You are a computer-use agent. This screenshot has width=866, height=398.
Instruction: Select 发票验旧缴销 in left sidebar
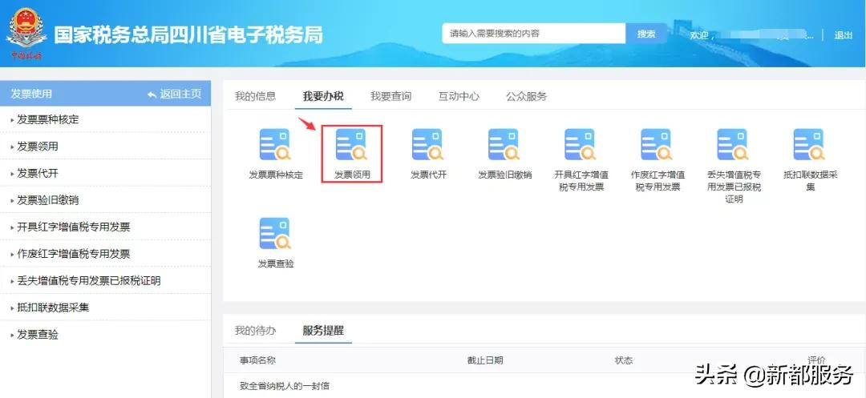tap(105, 200)
